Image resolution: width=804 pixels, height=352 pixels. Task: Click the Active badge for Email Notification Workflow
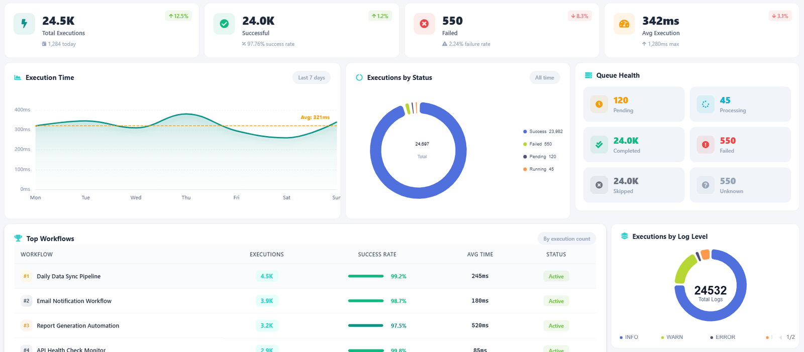coord(556,301)
